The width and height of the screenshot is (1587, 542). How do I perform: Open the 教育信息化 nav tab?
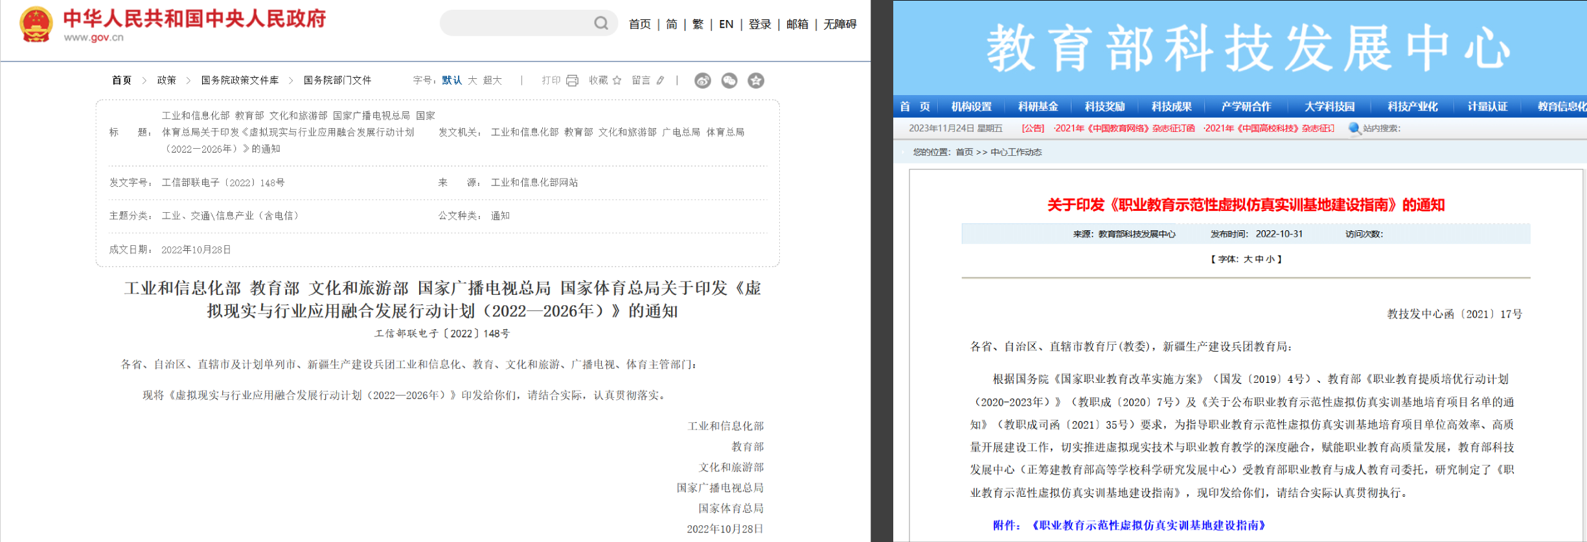[1562, 107]
